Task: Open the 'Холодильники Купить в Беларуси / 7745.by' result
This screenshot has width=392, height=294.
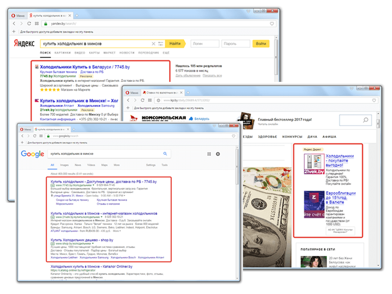Action: pyautogui.click(x=85, y=67)
